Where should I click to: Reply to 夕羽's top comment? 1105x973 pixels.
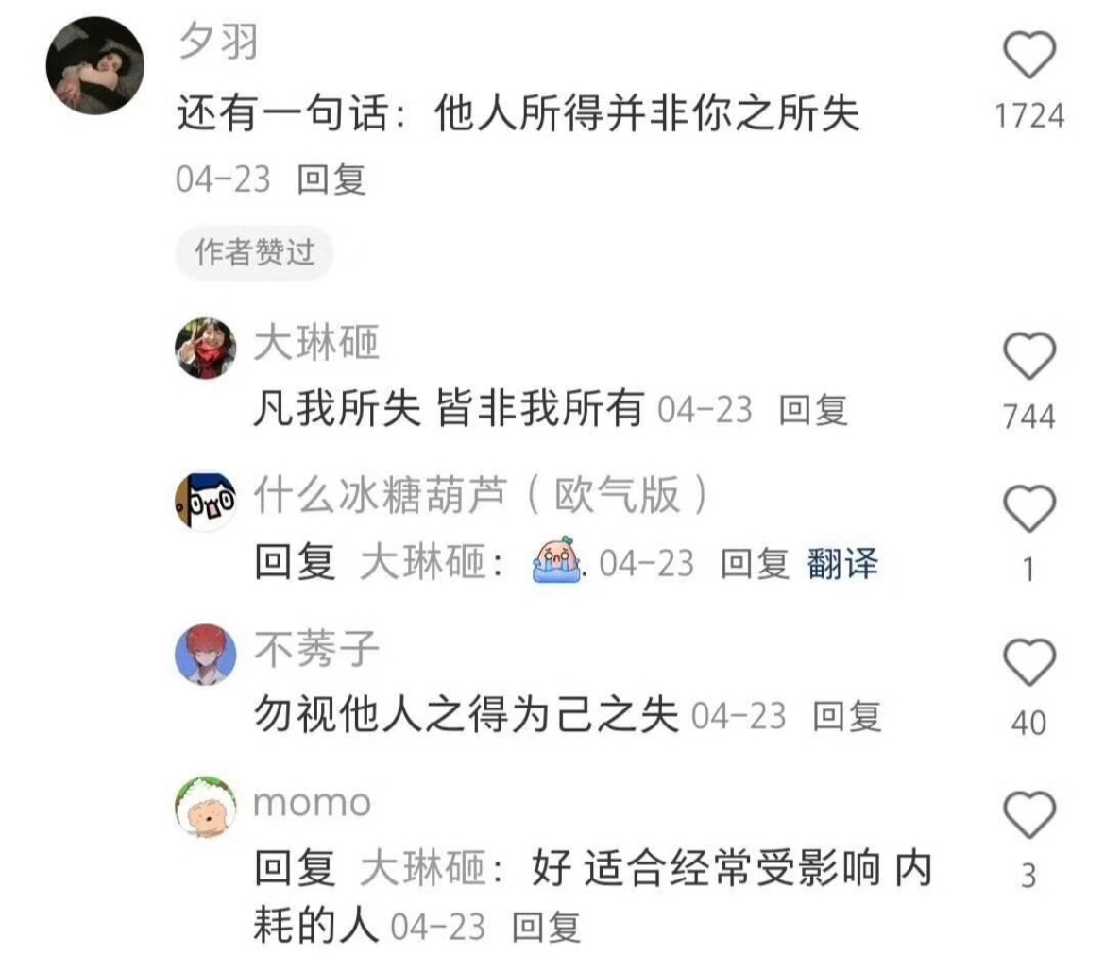[331, 179]
